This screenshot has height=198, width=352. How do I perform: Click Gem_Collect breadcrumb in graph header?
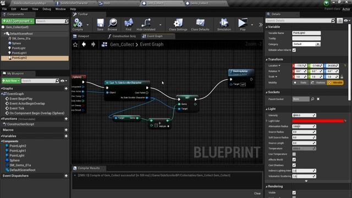122,45
